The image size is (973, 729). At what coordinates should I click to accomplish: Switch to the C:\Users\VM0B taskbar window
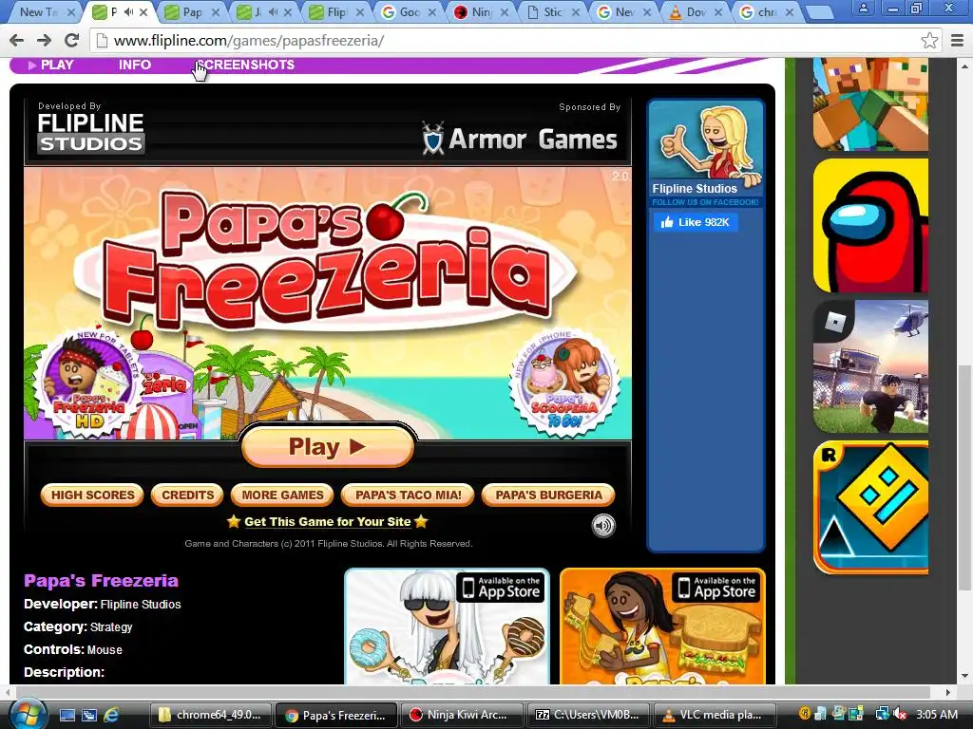587,715
